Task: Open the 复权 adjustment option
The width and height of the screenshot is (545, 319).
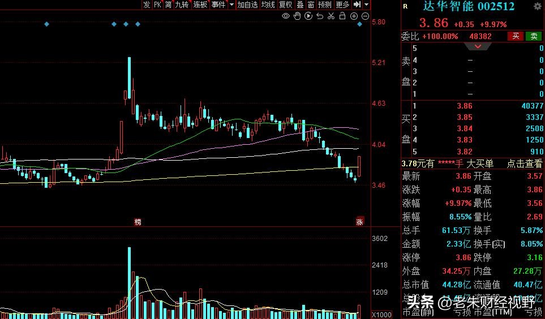Action: pyautogui.click(x=286, y=5)
